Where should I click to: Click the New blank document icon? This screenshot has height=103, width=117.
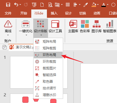[42, 5]
